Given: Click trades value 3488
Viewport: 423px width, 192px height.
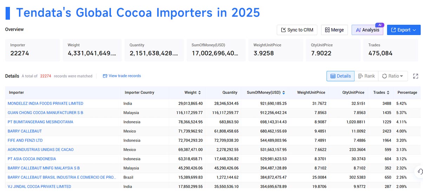Looking at the screenshot, I should point(387,104).
